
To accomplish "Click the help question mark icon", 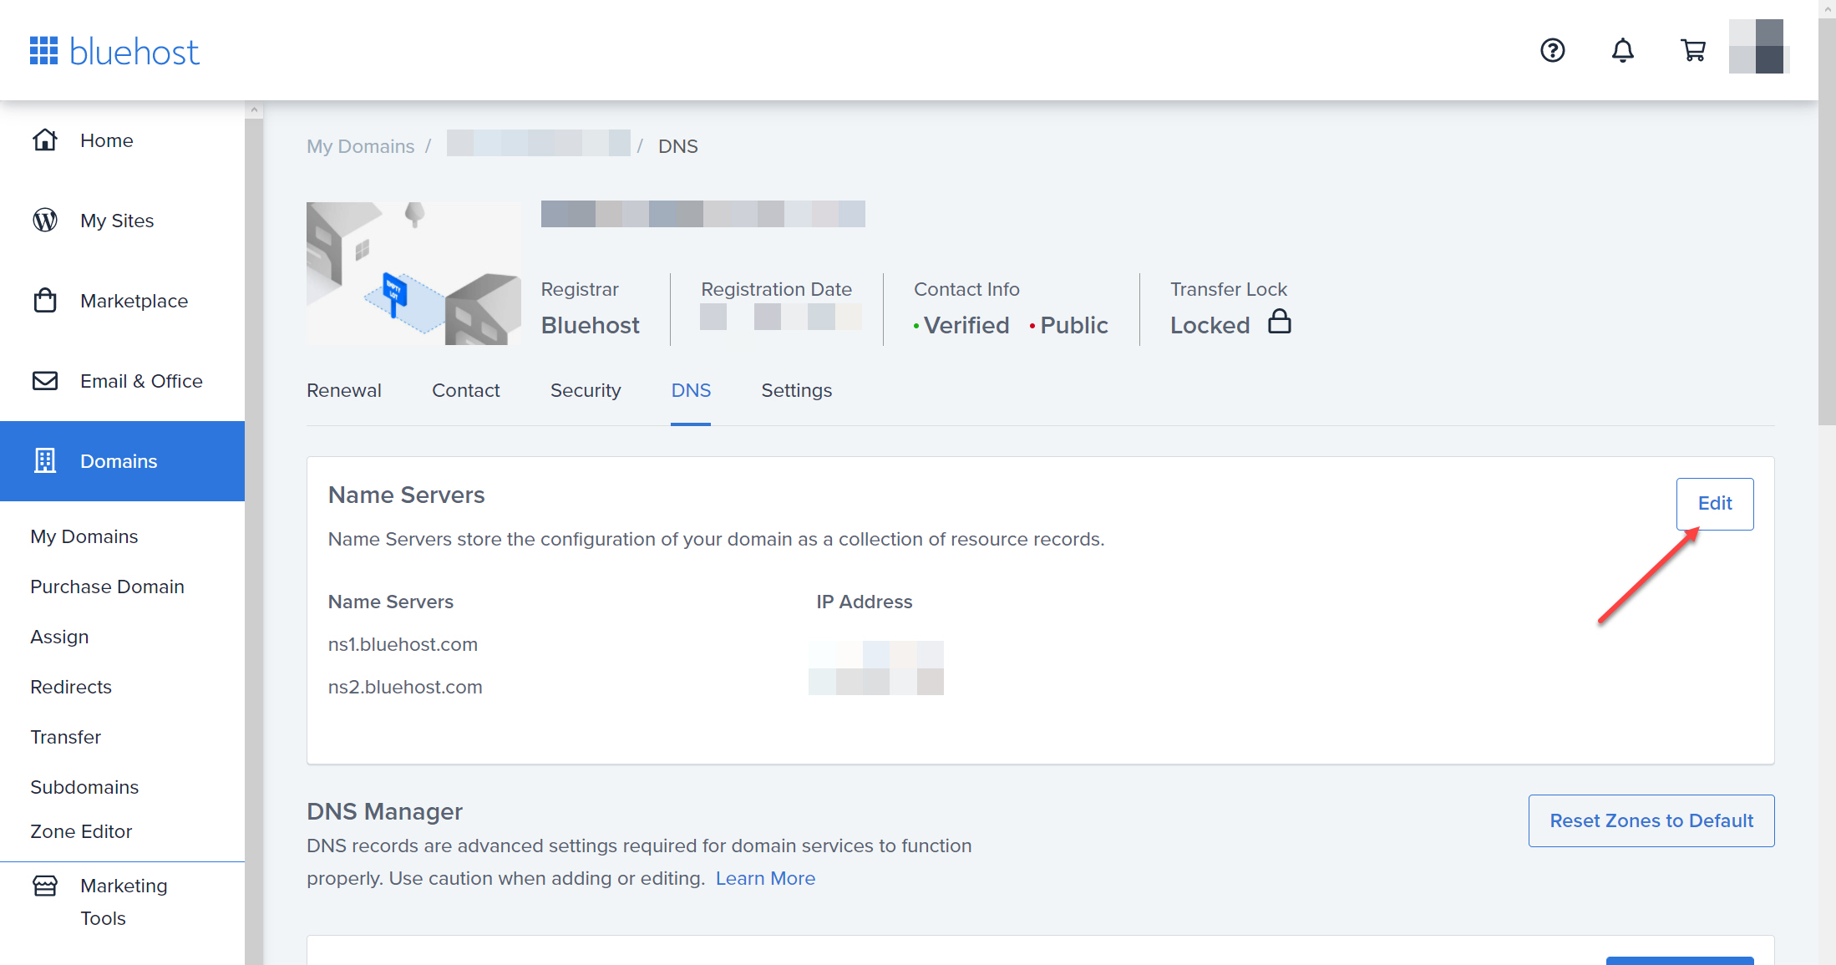I will (1552, 51).
